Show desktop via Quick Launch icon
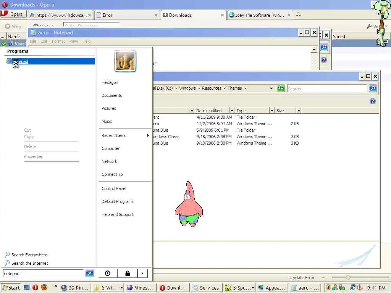The height and width of the screenshot is (293, 391). click(27, 288)
